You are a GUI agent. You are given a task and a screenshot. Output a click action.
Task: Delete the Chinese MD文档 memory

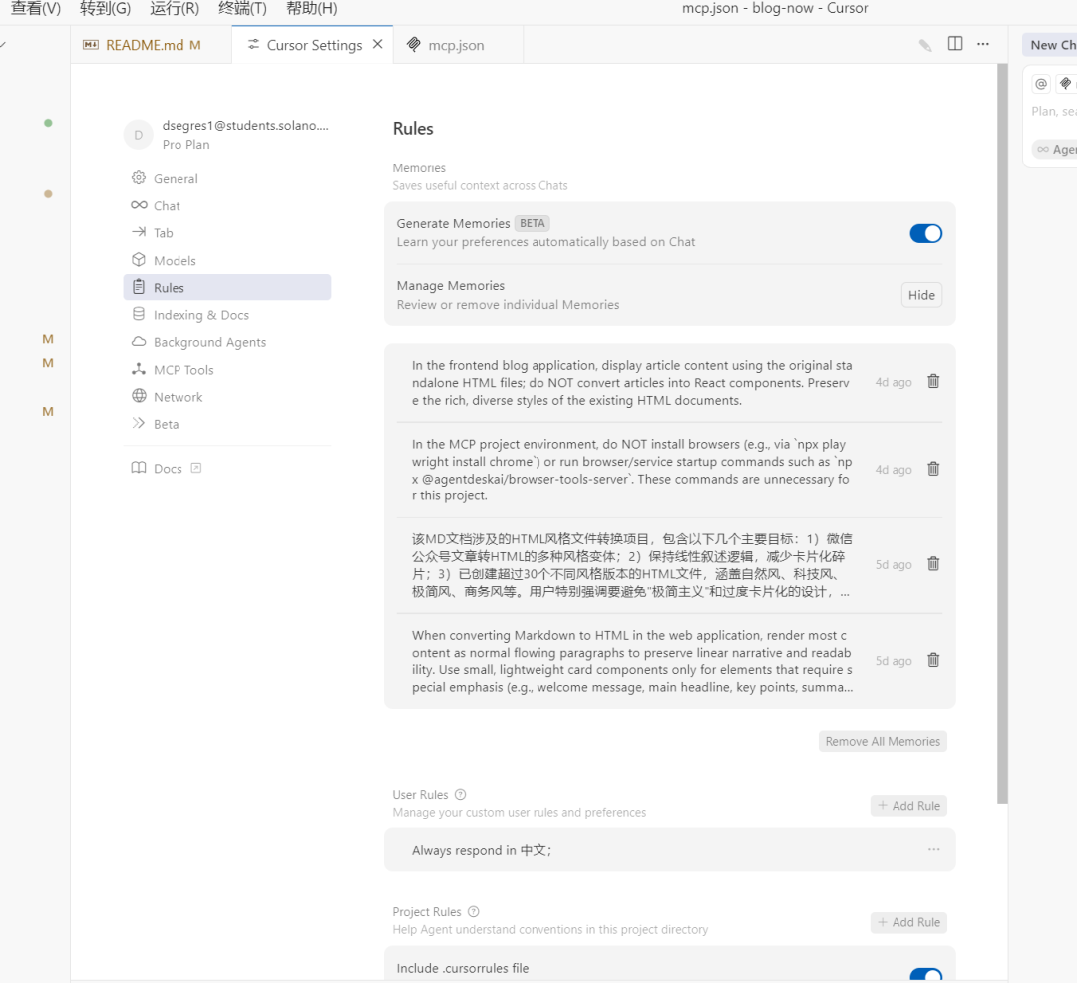(933, 563)
